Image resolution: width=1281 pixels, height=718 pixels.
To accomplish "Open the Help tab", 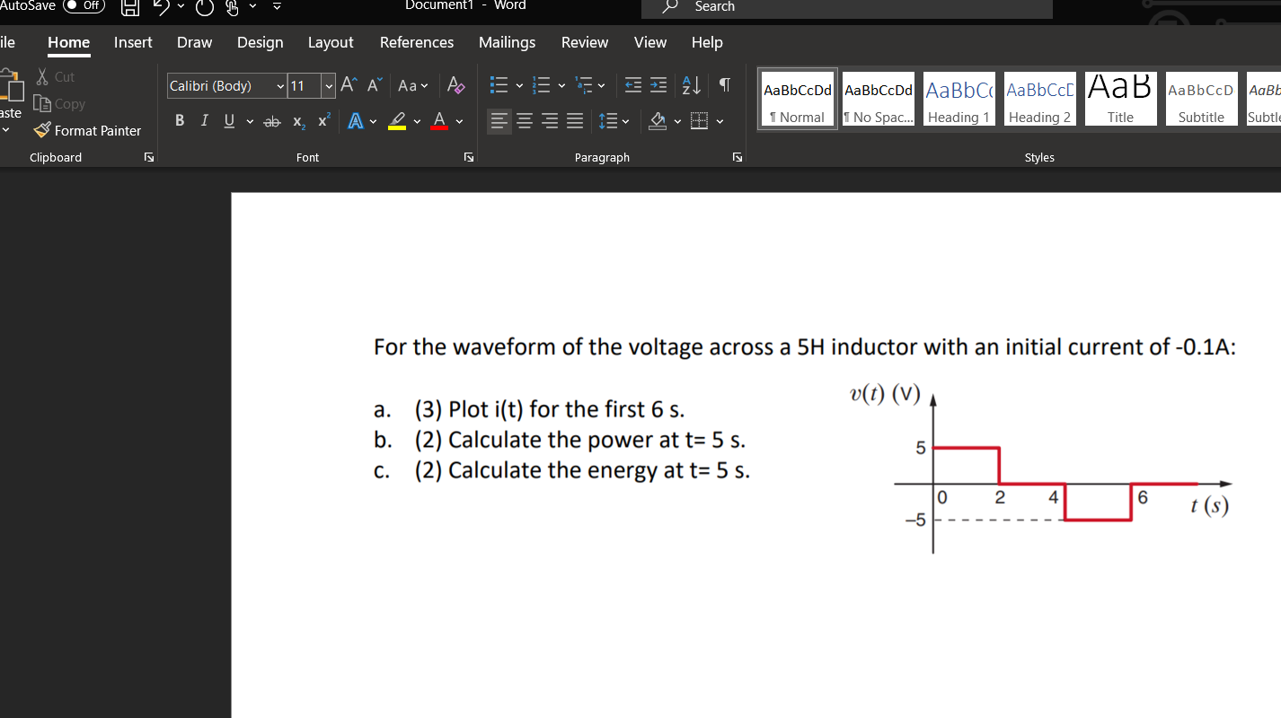I will [x=707, y=42].
